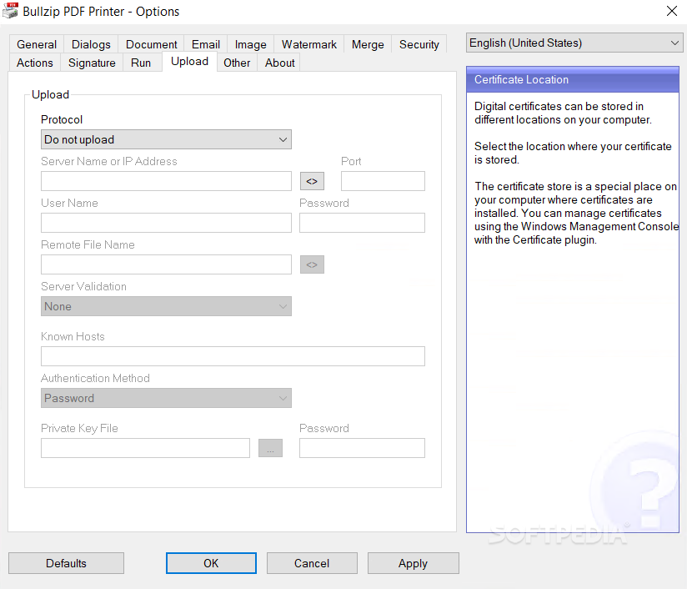Click the Private Key File field
The height and width of the screenshot is (589, 687).
pos(145,448)
